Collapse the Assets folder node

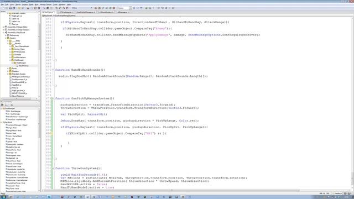tap(6, 38)
